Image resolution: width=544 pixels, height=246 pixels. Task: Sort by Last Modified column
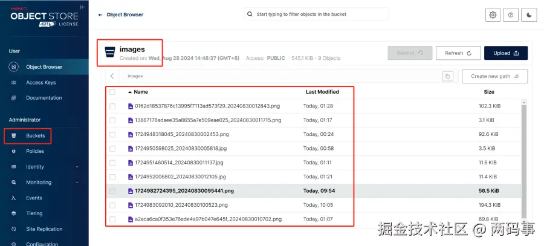(322, 92)
